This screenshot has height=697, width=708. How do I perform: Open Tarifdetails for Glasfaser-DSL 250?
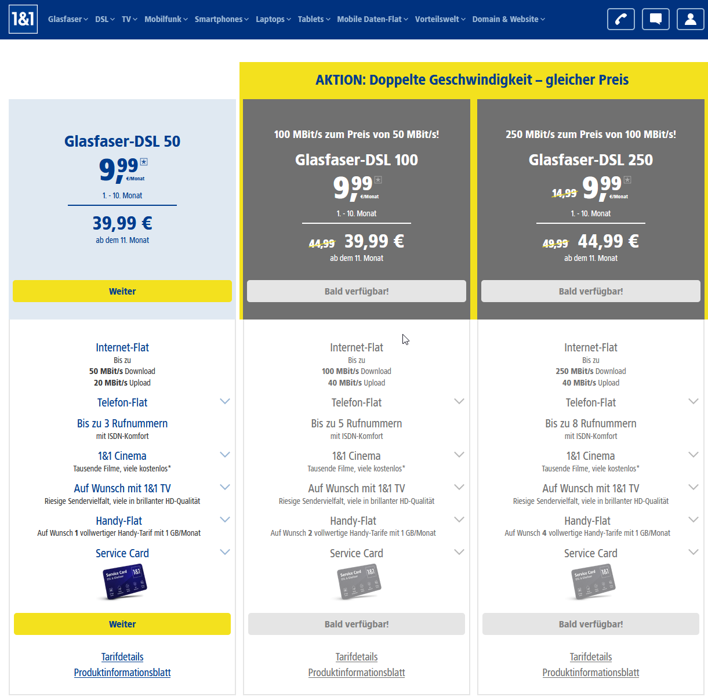pos(591,657)
